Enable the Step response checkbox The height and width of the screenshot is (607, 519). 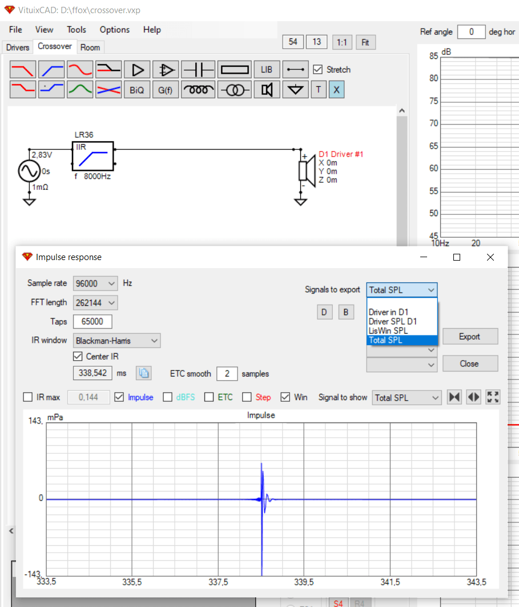(x=247, y=397)
